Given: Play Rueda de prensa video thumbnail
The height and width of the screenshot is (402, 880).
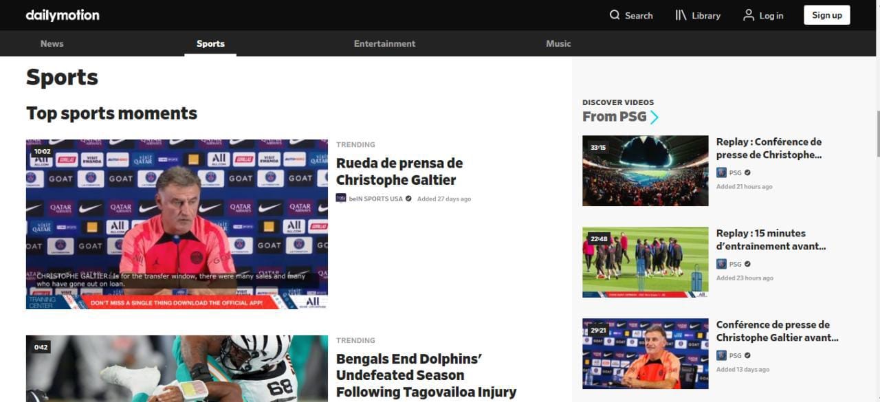Looking at the screenshot, I should click(177, 224).
